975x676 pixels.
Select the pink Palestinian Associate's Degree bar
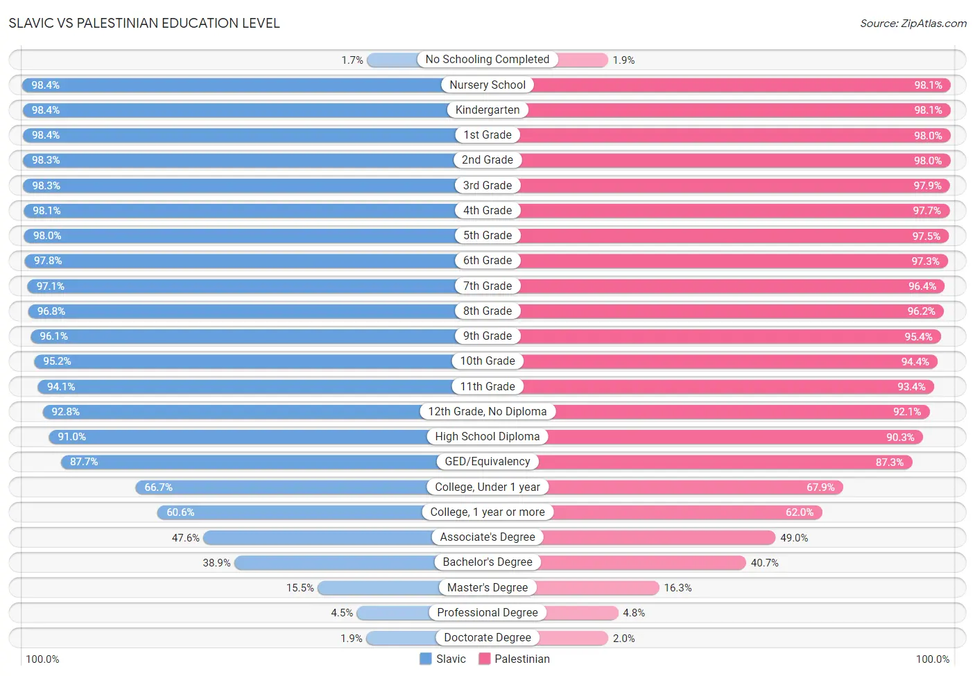[632, 537]
